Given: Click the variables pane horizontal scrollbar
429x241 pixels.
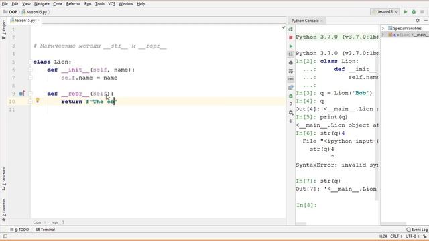Looking at the screenshot, I should point(393,224).
